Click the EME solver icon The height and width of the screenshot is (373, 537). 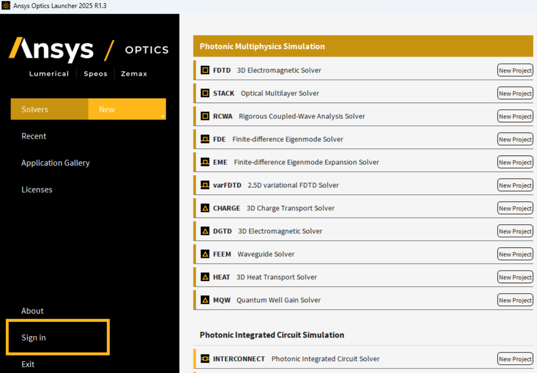tap(205, 162)
